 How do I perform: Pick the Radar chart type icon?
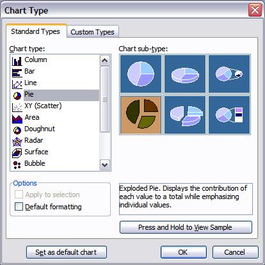click(17, 141)
